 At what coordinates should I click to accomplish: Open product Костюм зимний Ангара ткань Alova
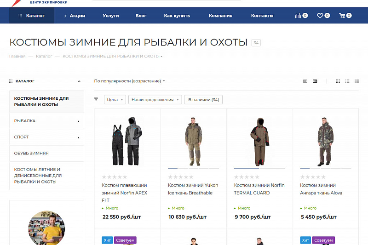(x=321, y=189)
